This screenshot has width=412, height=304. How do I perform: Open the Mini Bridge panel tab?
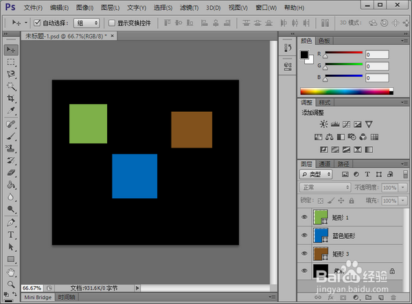[38, 297]
